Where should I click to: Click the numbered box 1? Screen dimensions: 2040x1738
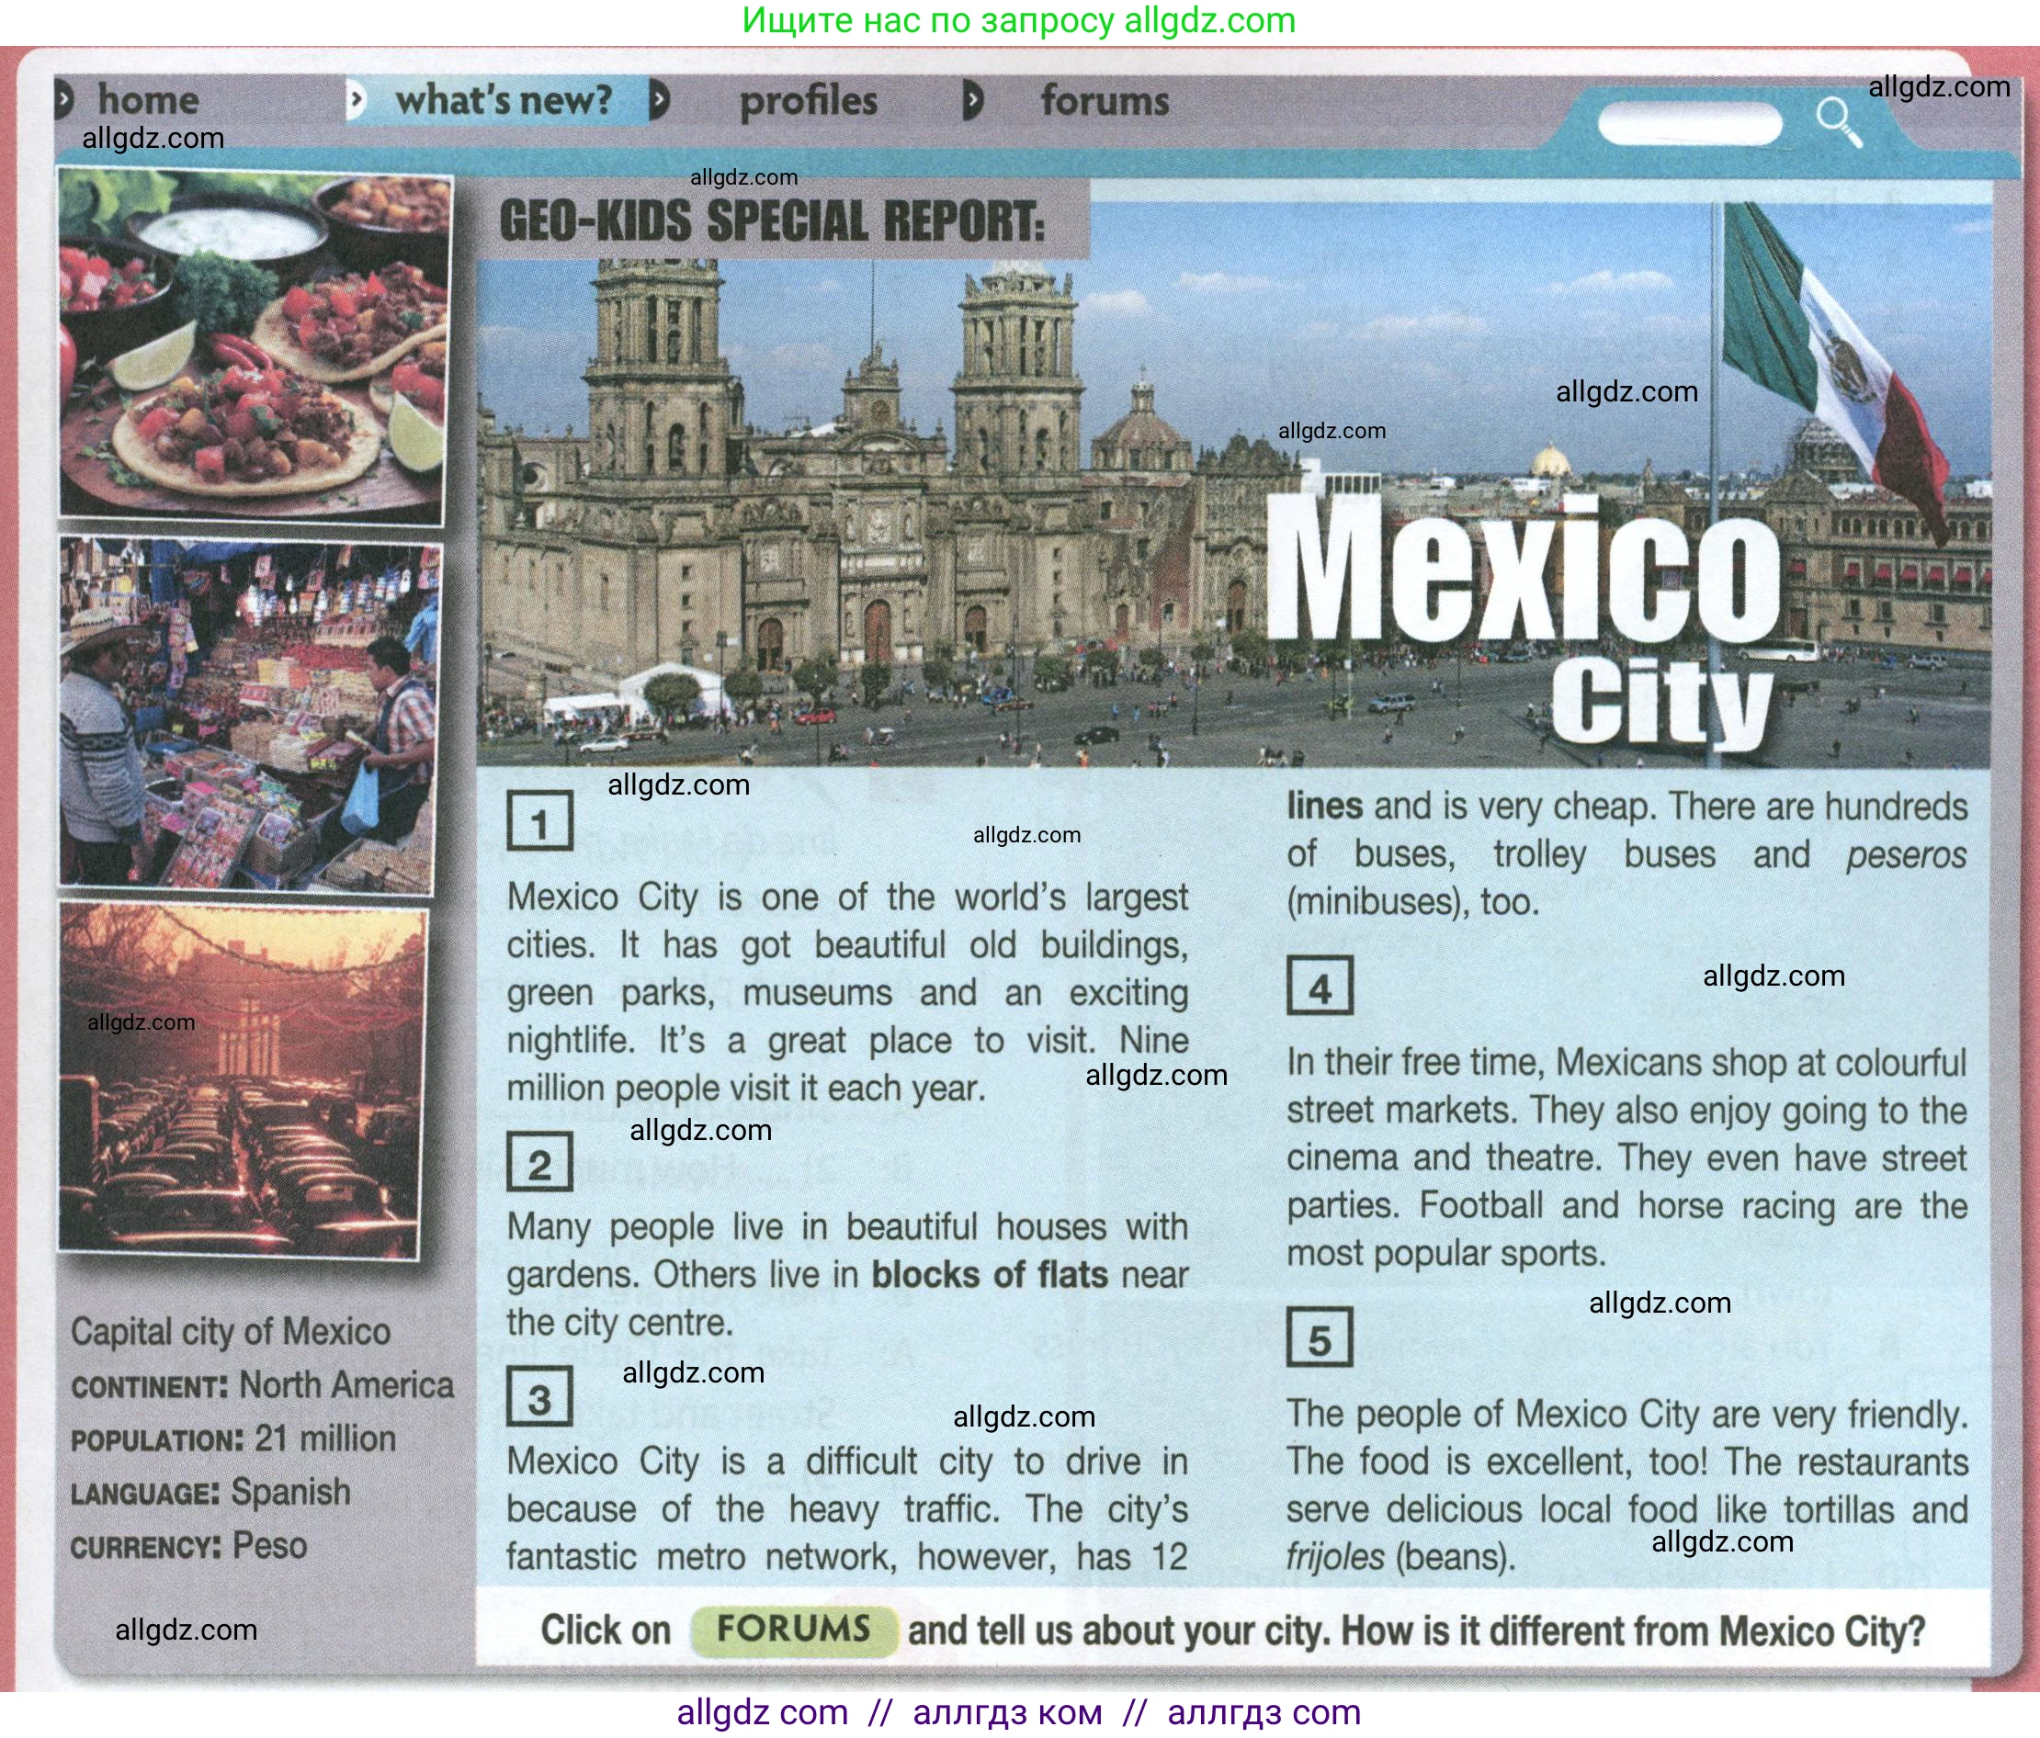pos(538,821)
